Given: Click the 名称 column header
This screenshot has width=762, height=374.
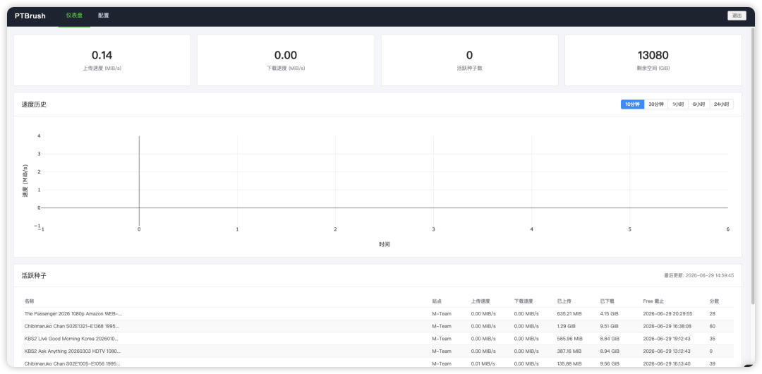Looking at the screenshot, I should click(30, 301).
